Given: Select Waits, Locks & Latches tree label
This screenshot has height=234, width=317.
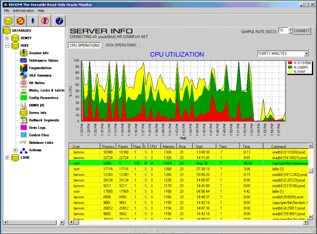Looking at the screenshot, I should [46, 90].
